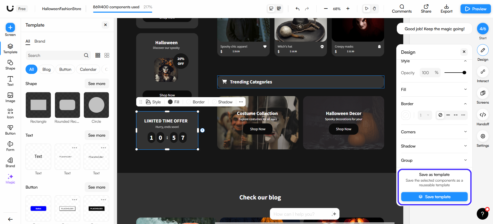Switch to the pointer play mode toggle

367,9
